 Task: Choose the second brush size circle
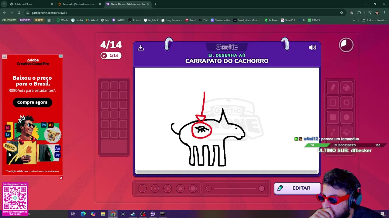[x=155, y=189]
